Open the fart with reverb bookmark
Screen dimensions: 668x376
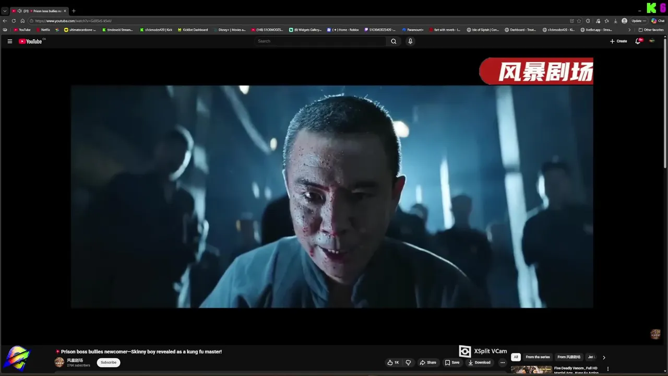coord(445,30)
